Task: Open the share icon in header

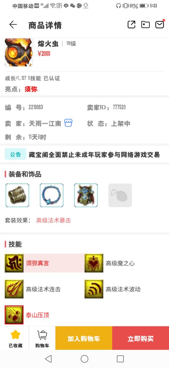Action: tap(131, 25)
